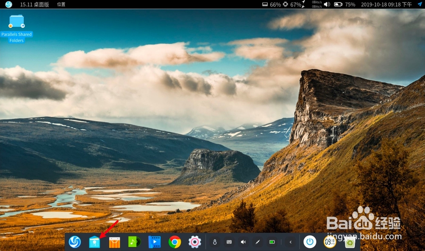Image resolution: width=425 pixels, height=251 pixels.
Task: Launch the Movie player from the dock
Action: coord(155,242)
